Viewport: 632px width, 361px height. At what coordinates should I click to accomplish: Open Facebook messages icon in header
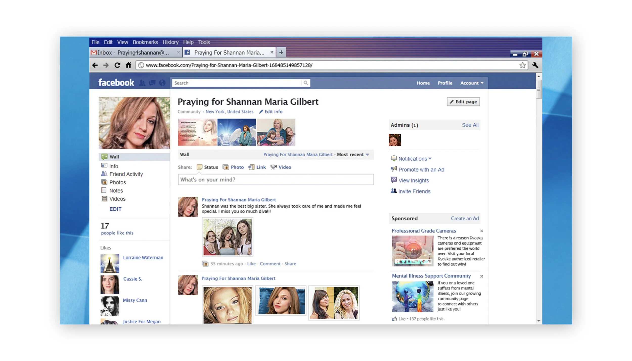(152, 83)
